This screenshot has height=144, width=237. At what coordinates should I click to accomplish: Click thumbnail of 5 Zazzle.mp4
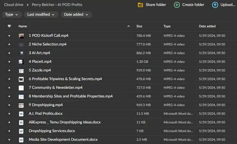(21, 70)
